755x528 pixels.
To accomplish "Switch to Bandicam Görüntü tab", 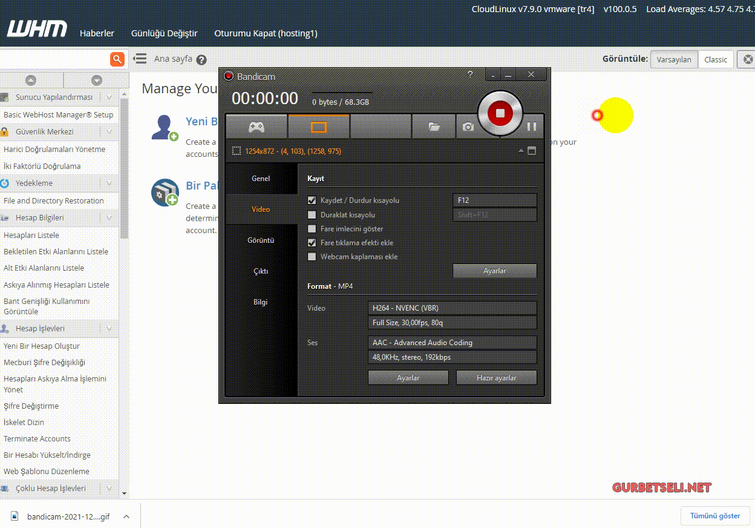I will coord(261,240).
